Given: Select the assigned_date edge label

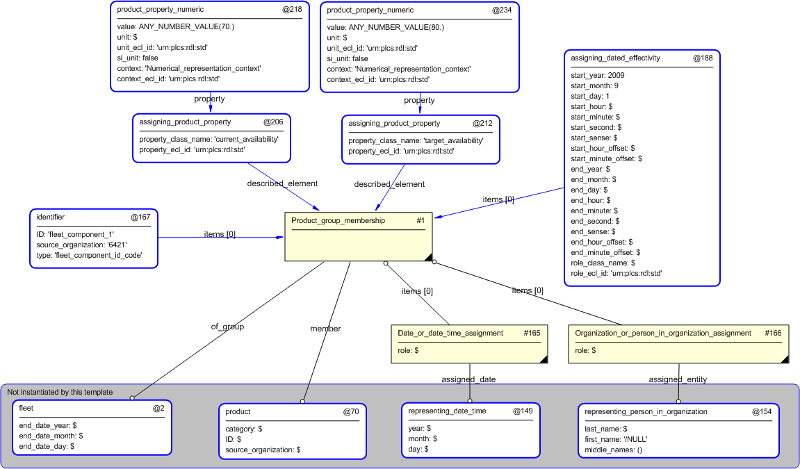Looking at the screenshot, I should 469,380.
